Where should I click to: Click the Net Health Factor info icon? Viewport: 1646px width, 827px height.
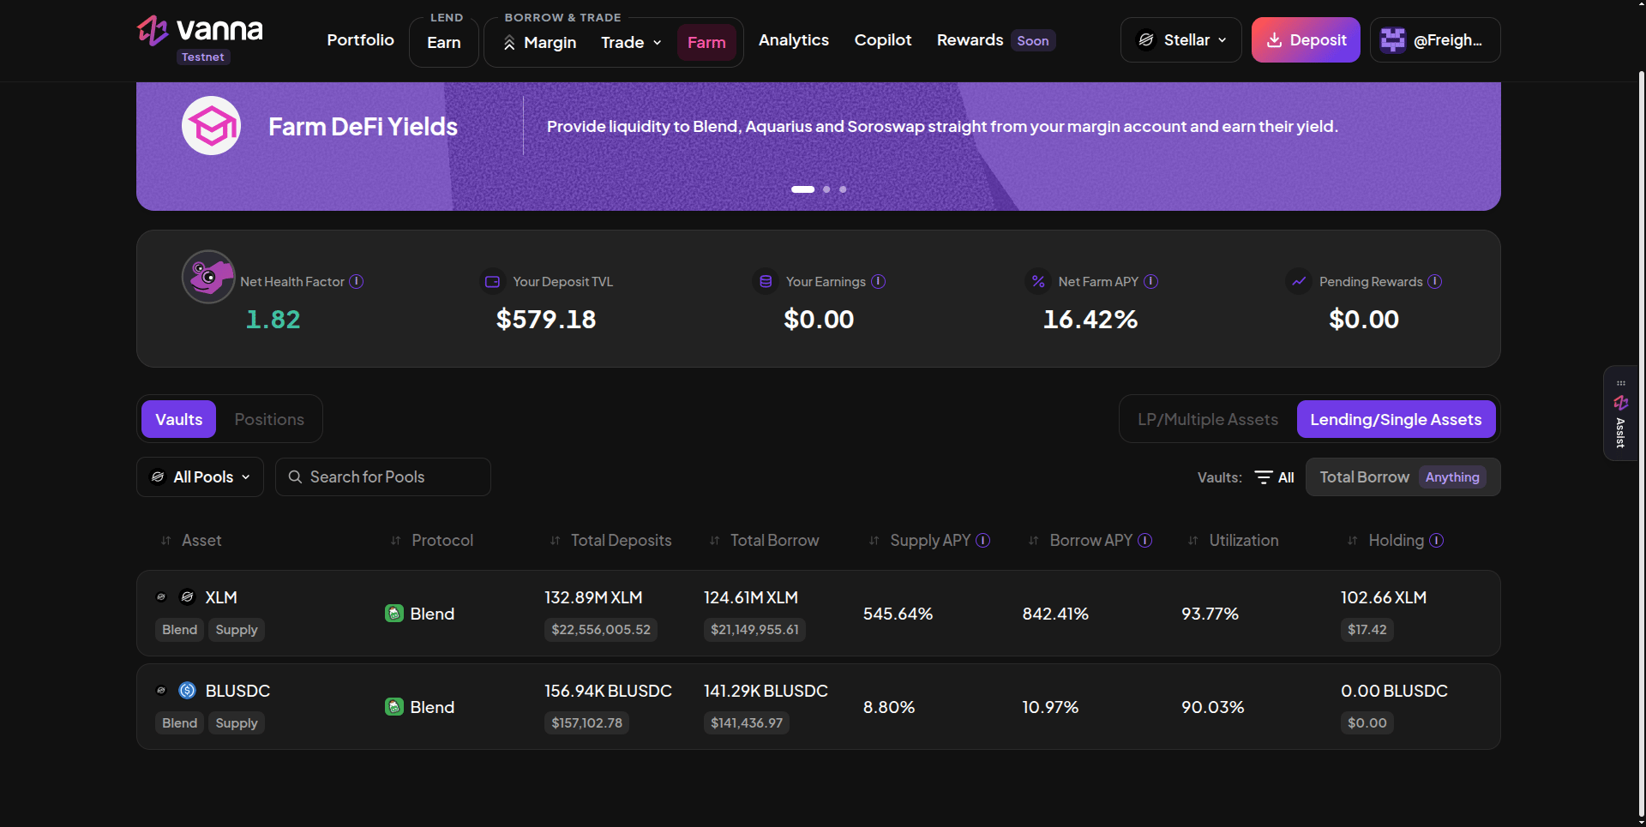[x=357, y=282]
